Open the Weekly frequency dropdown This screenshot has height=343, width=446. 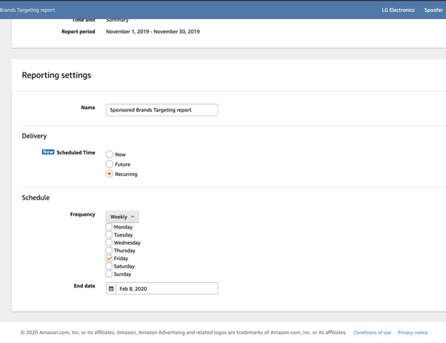tap(122, 217)
